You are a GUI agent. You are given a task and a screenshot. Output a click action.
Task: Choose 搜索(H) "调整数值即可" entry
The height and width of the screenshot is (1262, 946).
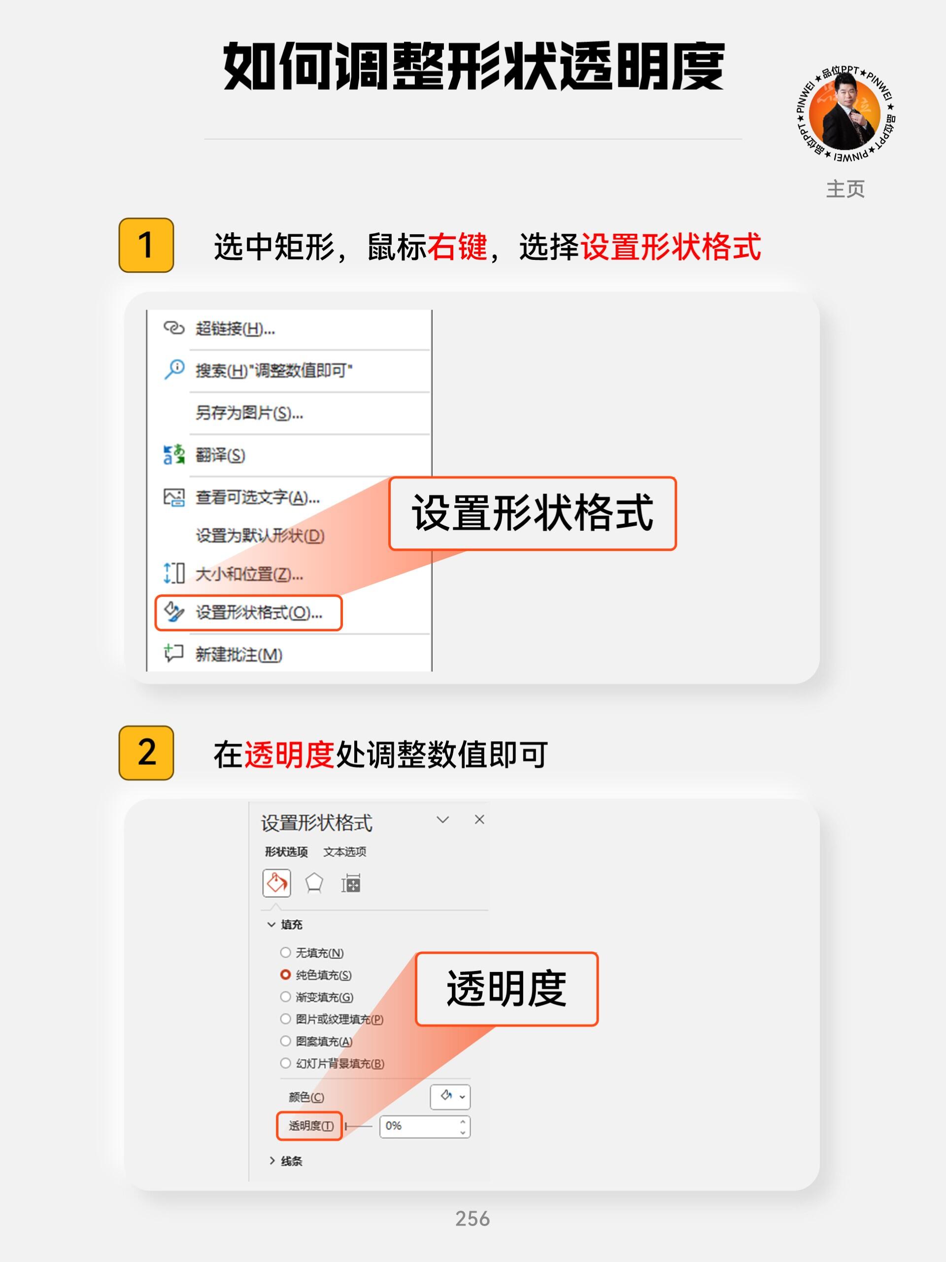click(288, 371)
